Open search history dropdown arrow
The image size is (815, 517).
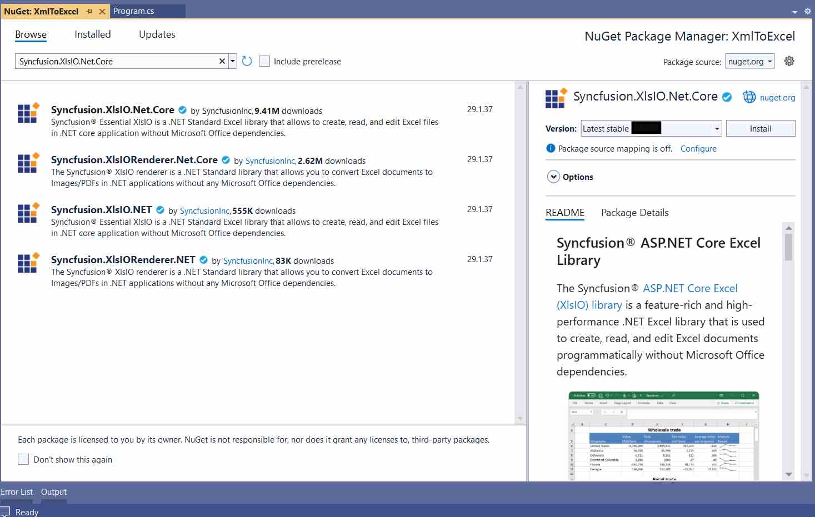(x=233, y=61)
